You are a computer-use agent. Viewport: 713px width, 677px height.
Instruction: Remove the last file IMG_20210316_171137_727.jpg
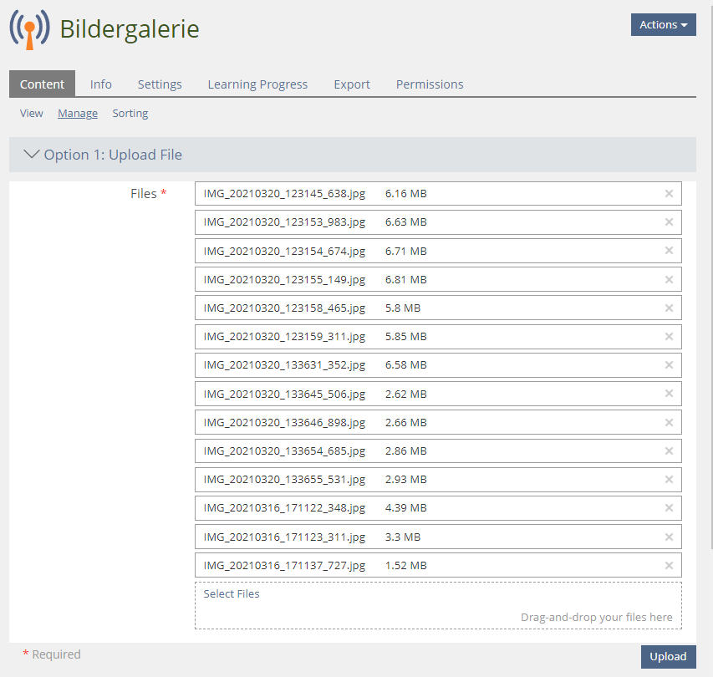pos(669,565)
